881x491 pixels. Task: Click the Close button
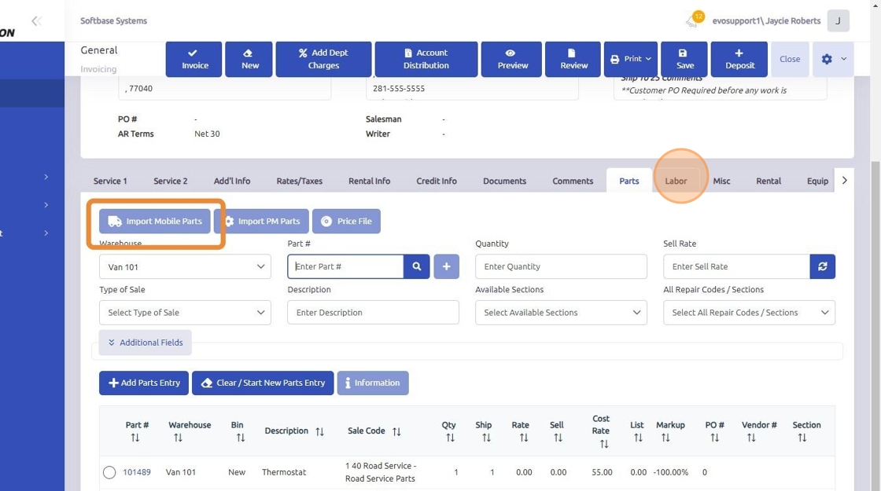tap(790, 59)
